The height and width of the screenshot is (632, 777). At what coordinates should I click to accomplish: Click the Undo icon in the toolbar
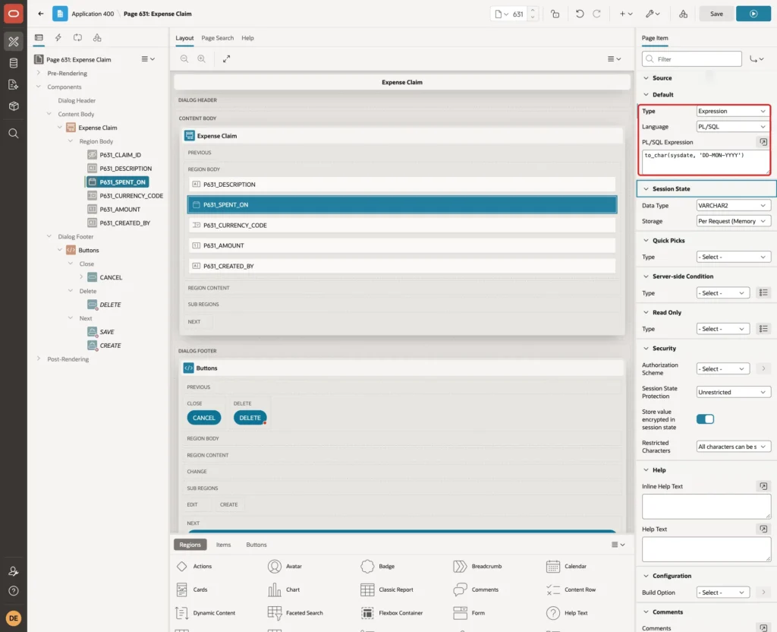579,14
